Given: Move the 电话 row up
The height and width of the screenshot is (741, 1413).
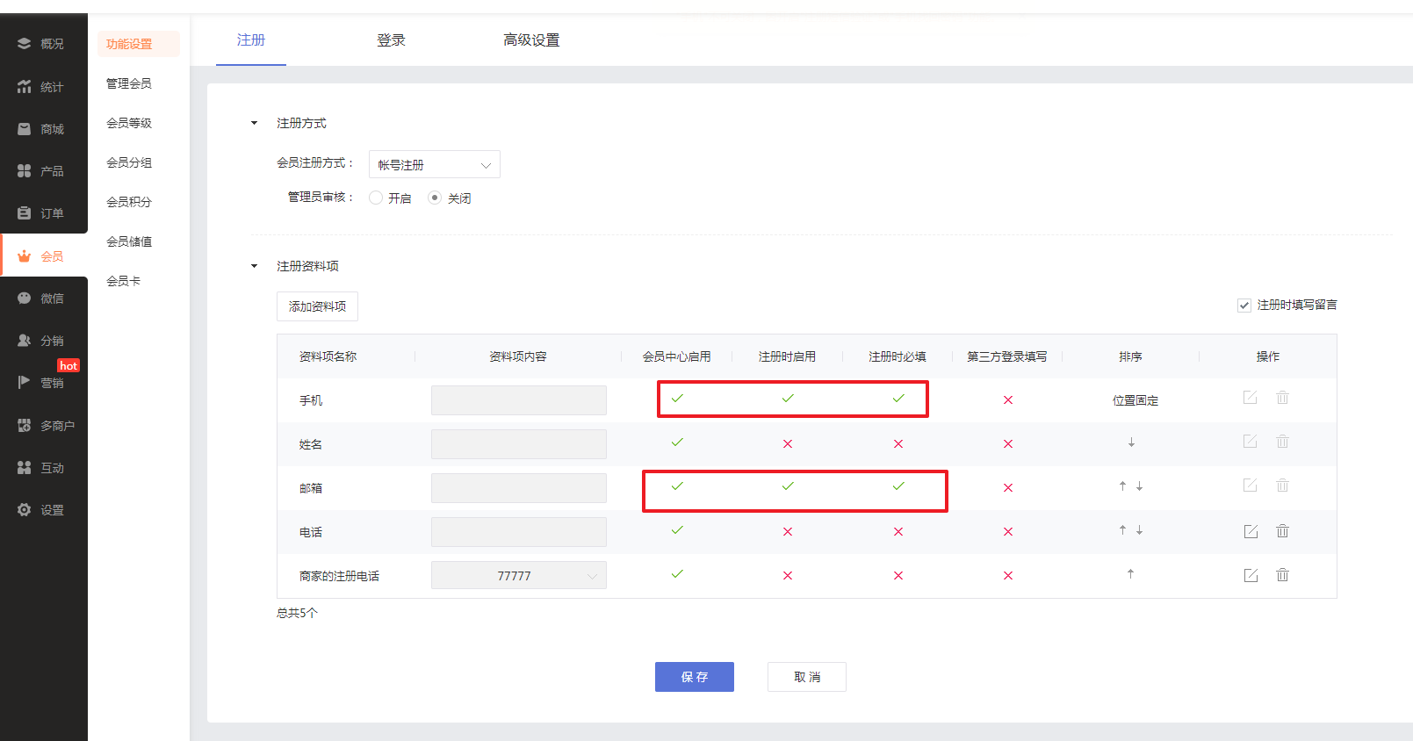Looking at the screenshot, I should tap(1122, 529).
